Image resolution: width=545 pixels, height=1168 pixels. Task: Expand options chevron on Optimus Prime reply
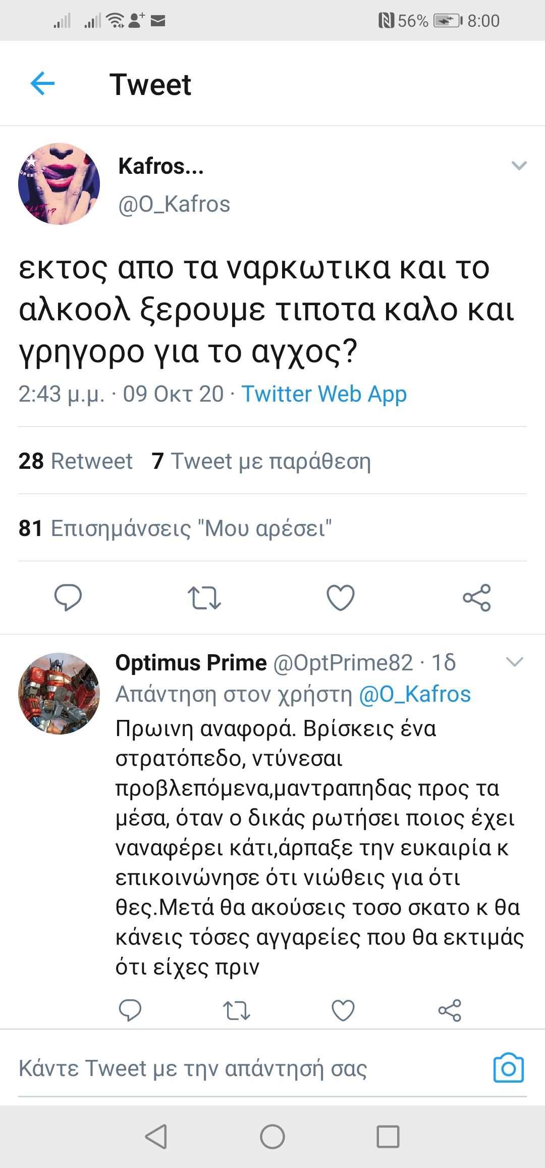[x=514, y=662]
